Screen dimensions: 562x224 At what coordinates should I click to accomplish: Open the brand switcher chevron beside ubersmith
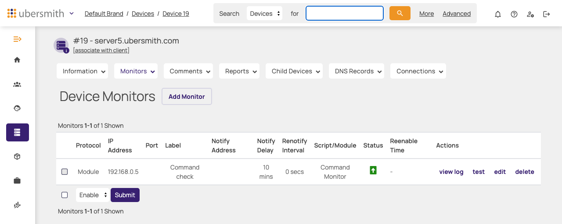point(72,13)
